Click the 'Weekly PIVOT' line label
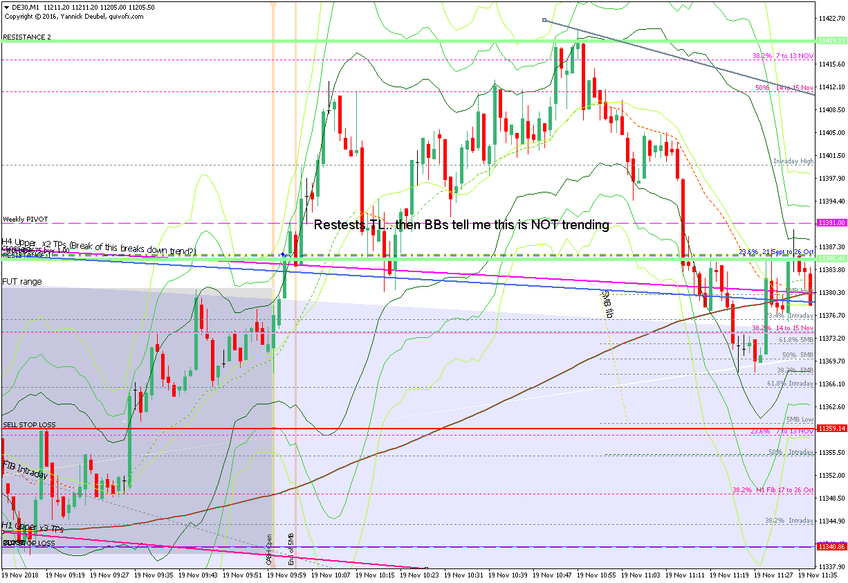The image size is (848, 583). point(25,219)
